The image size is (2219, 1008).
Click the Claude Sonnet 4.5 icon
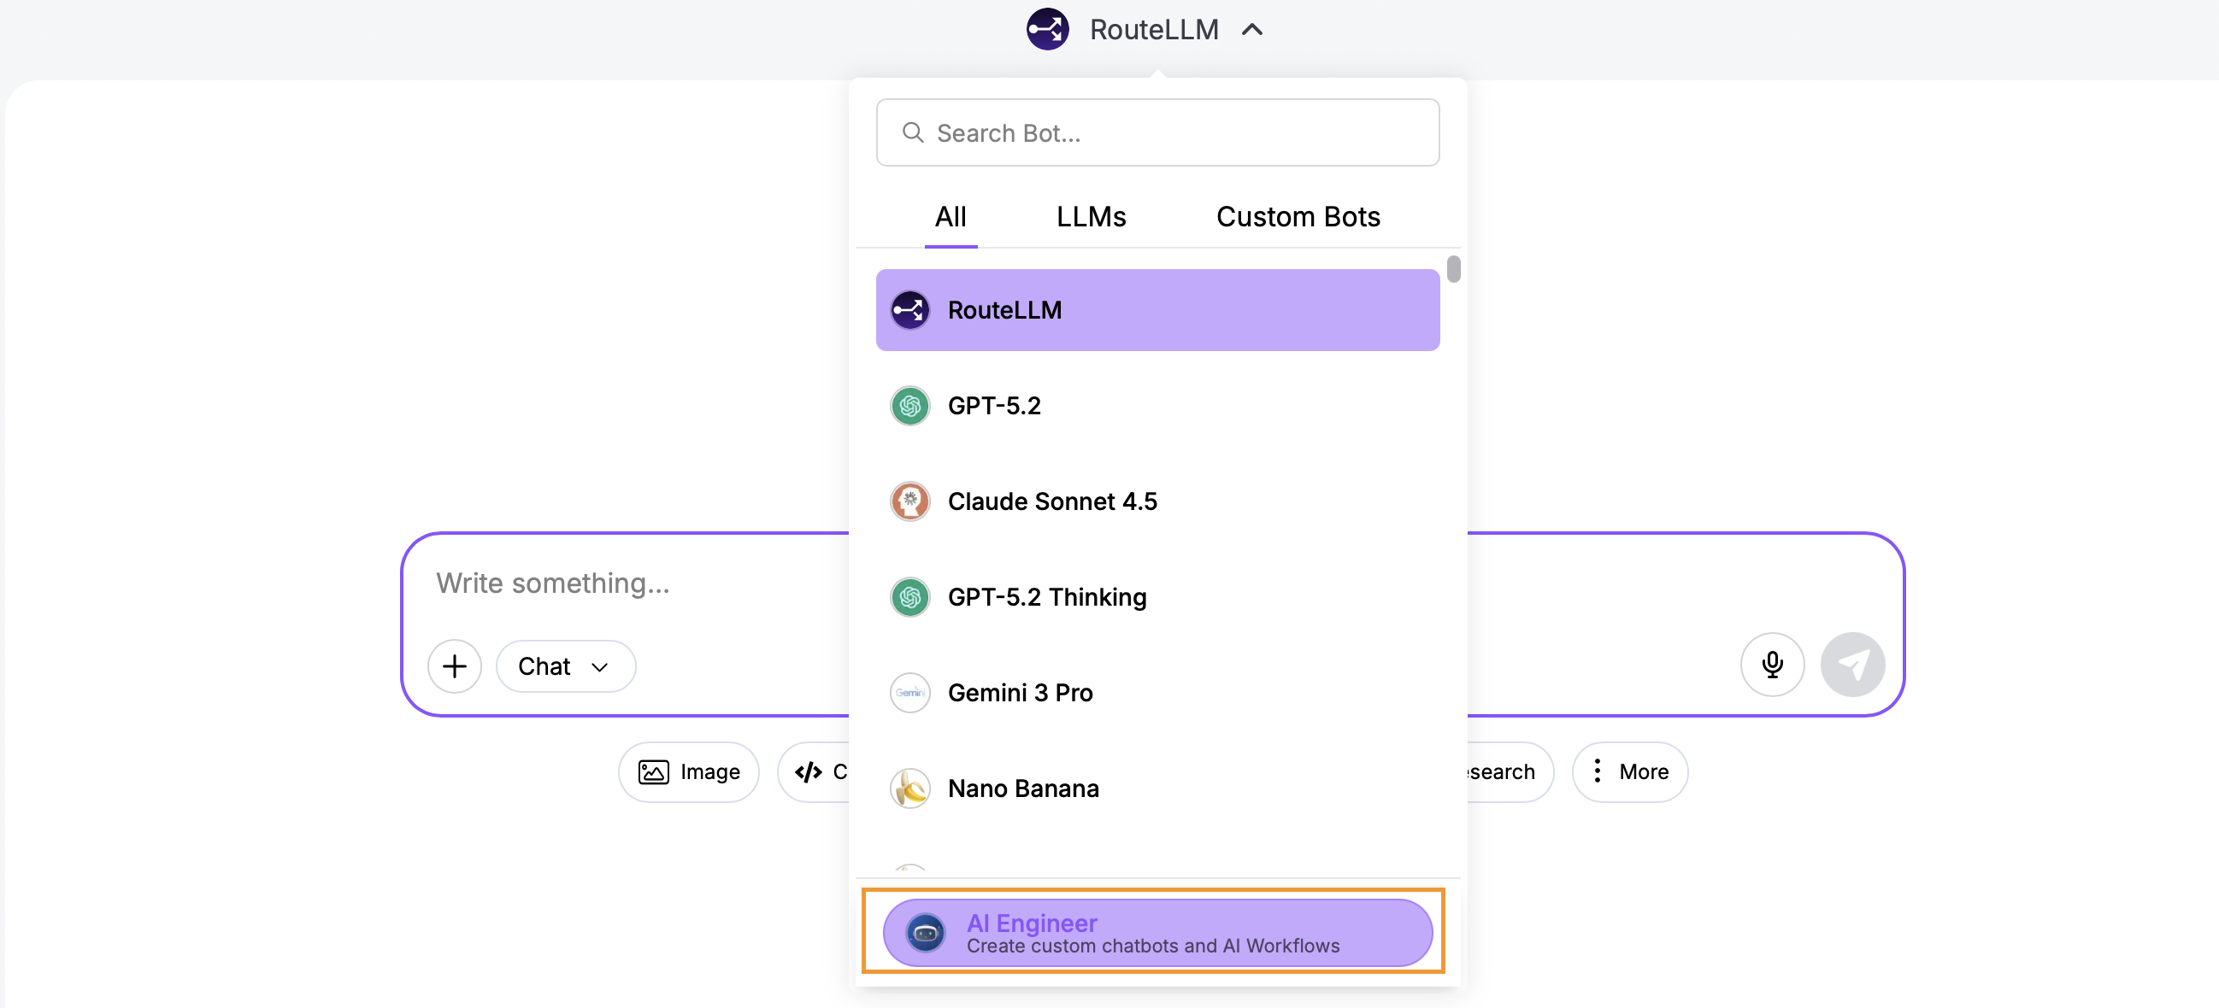click(909, 501)
